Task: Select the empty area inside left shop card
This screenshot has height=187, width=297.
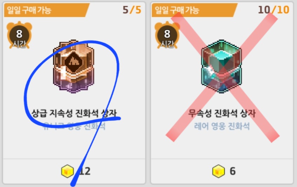Action: [74, 145]
